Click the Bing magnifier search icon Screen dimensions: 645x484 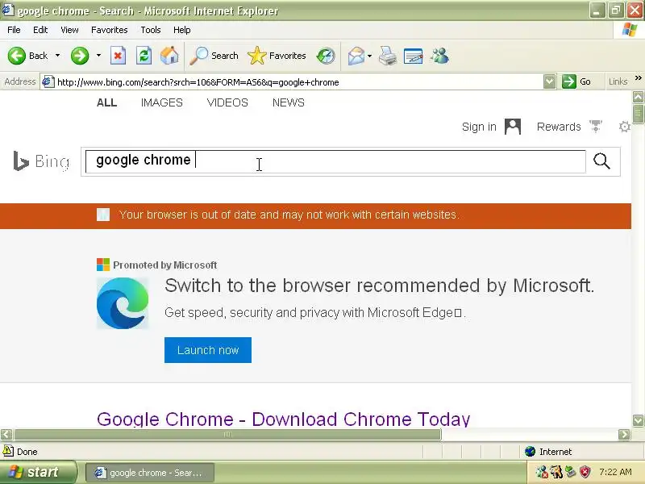tap(601, 161)
